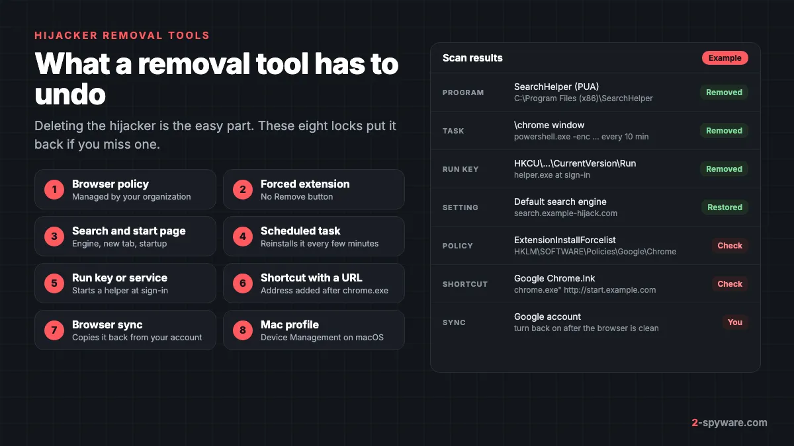Click Removed status for SearchHelper (PUA)
Screen dimensions: 794x446
coord(724,93)
